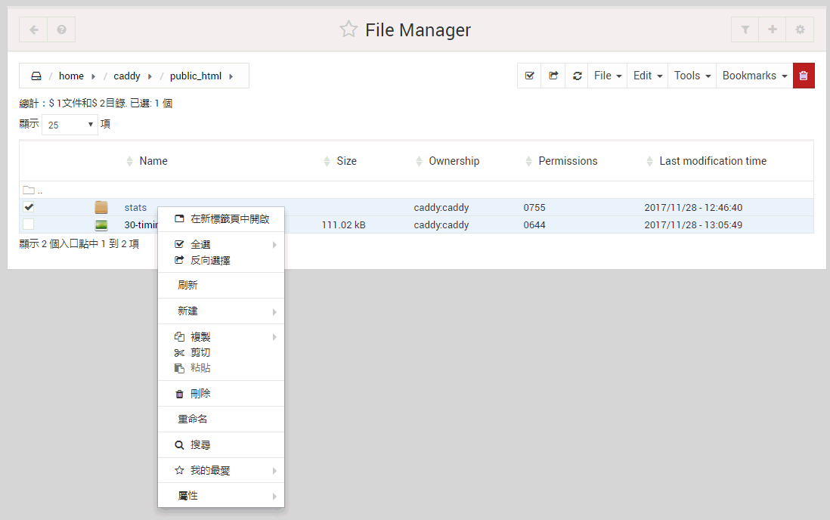The height and width of the screenshot is (520, 830).
Task: Choose 複製 in the context menu
Action: click(x=221, y=337)
